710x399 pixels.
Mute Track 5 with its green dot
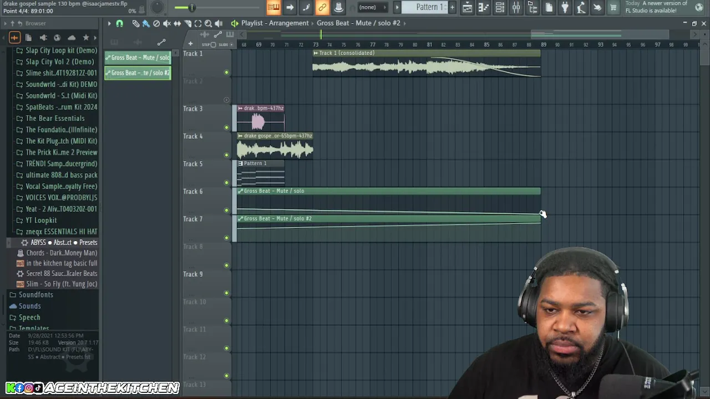(x=226, y=183)
